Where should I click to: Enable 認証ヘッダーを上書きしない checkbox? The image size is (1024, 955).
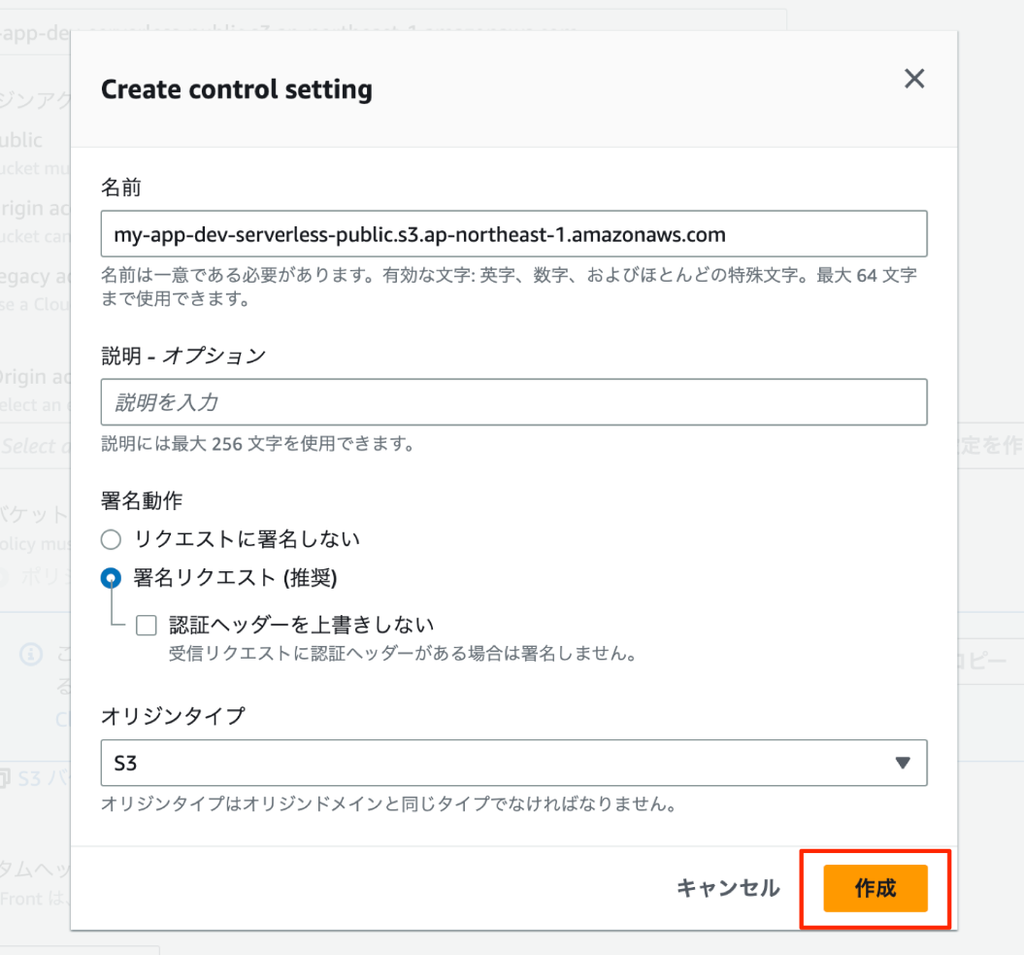tap(147, 626)
